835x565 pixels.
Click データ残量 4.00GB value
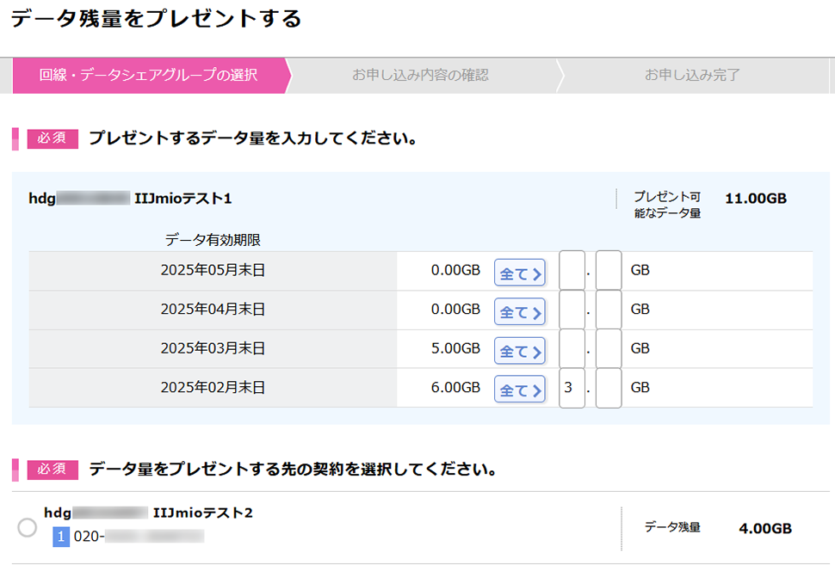coord(765,528)
